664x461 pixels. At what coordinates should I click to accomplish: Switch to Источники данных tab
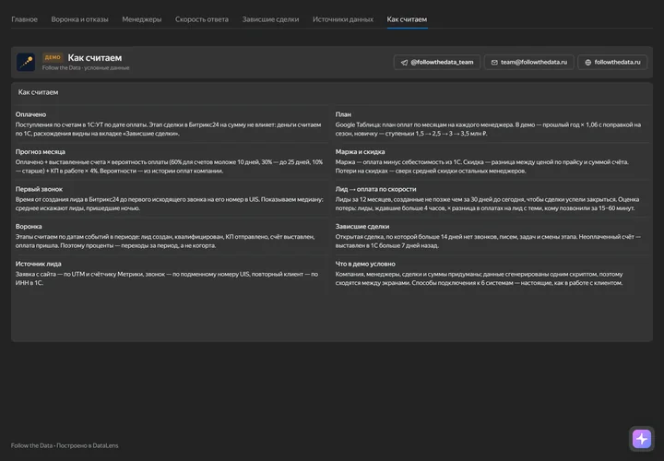coord(342,19)
